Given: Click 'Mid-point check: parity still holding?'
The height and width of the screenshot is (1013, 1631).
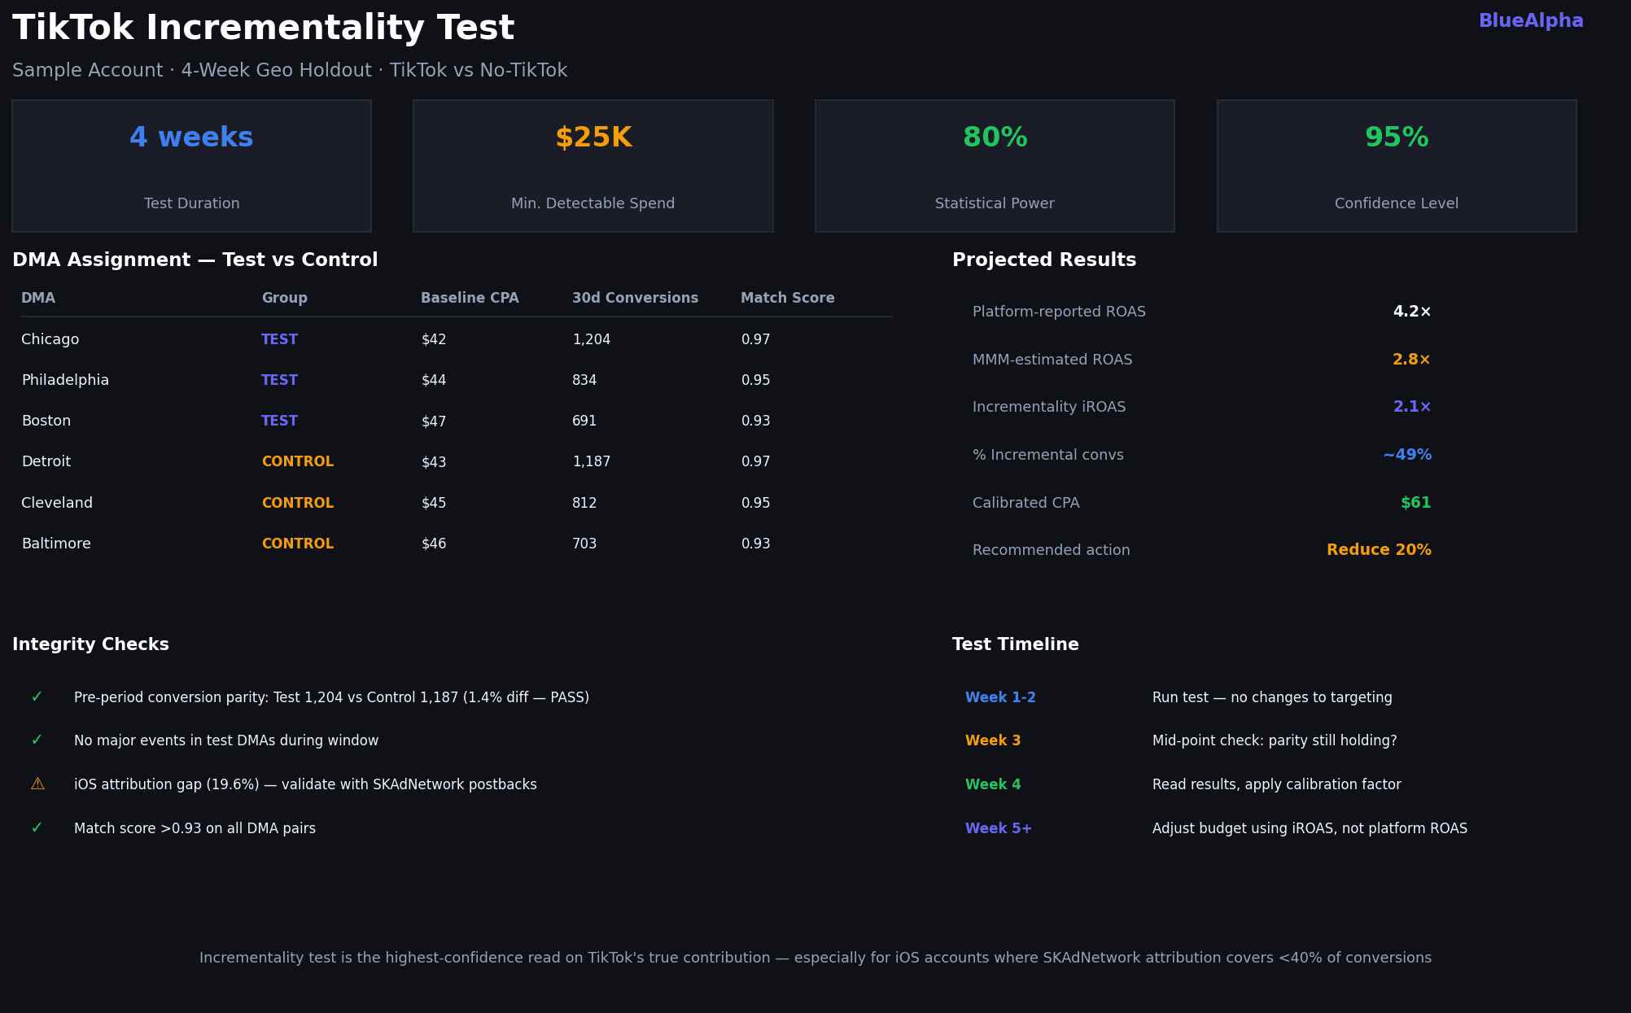Looking at the screenshot, I should point(1275,740).
